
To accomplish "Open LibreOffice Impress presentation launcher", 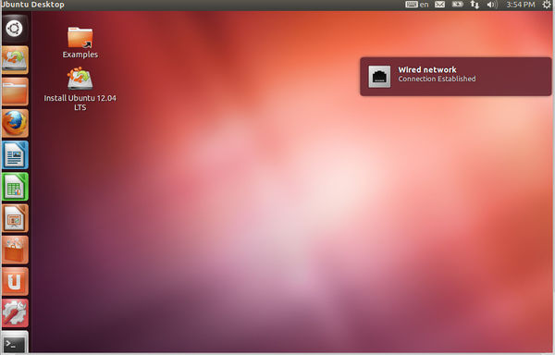I will tap(15, 218).
